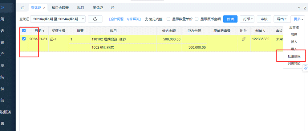Click the blue 新增 button
The width and height of the screenshot is (308, 131).
click(230, 19)
